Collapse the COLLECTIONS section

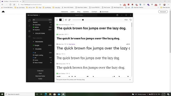point(33,33)
